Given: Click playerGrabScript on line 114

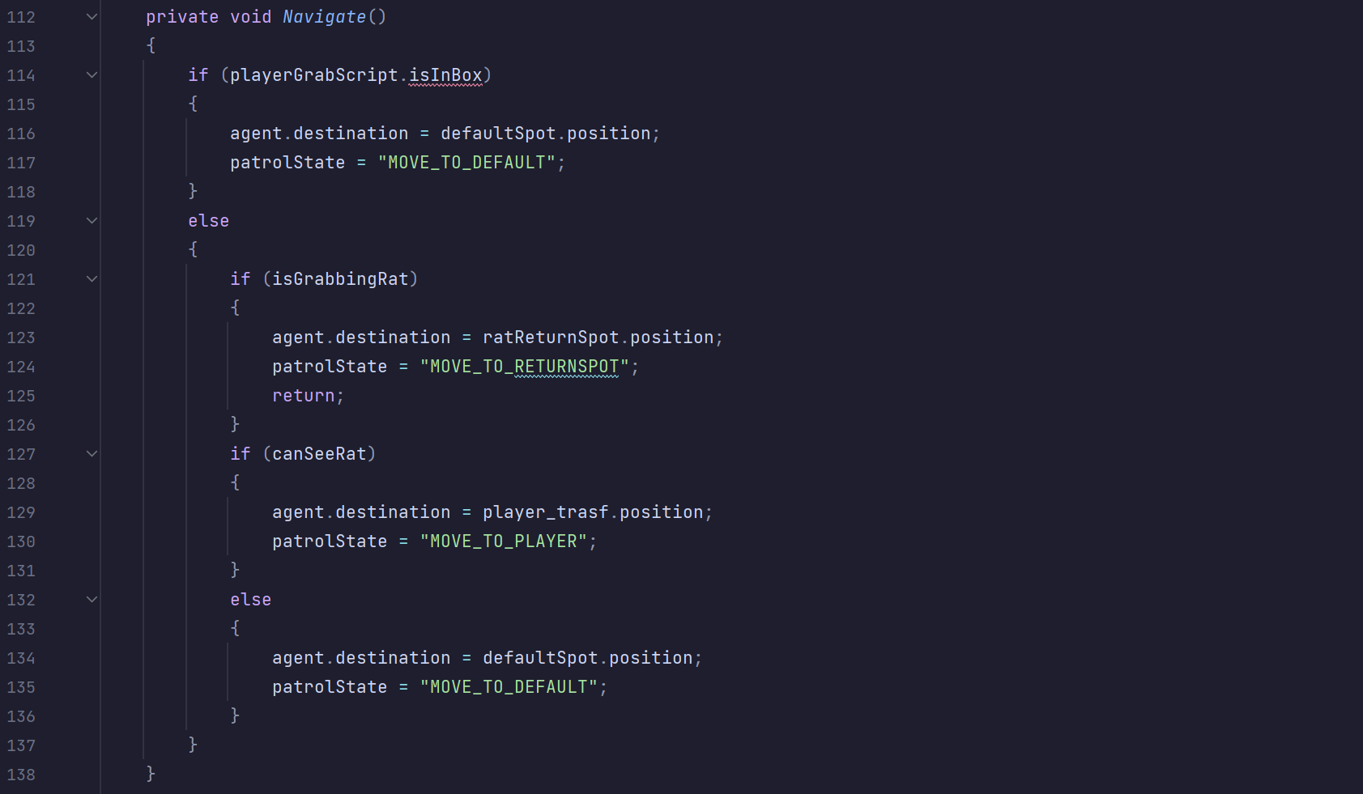Looking at the screenshot, I should [x=314, y=75].
